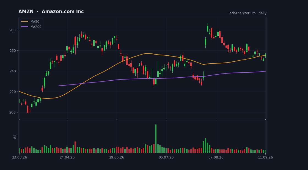
Task: Click the 06.07.26 date label
Action: coord(166,157)
